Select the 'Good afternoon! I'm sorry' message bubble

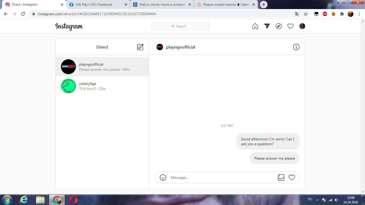pyautogui.click(x=268, y=141)
